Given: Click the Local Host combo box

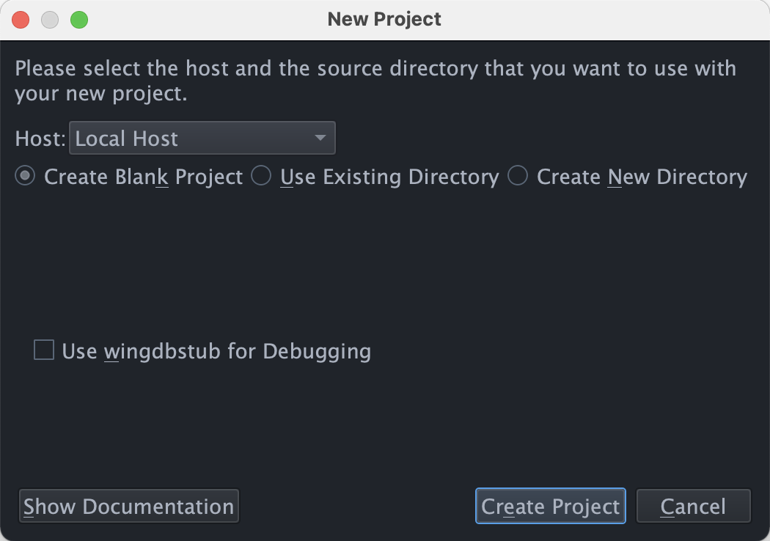Looking at the screenshot, I should coord(202,138).
